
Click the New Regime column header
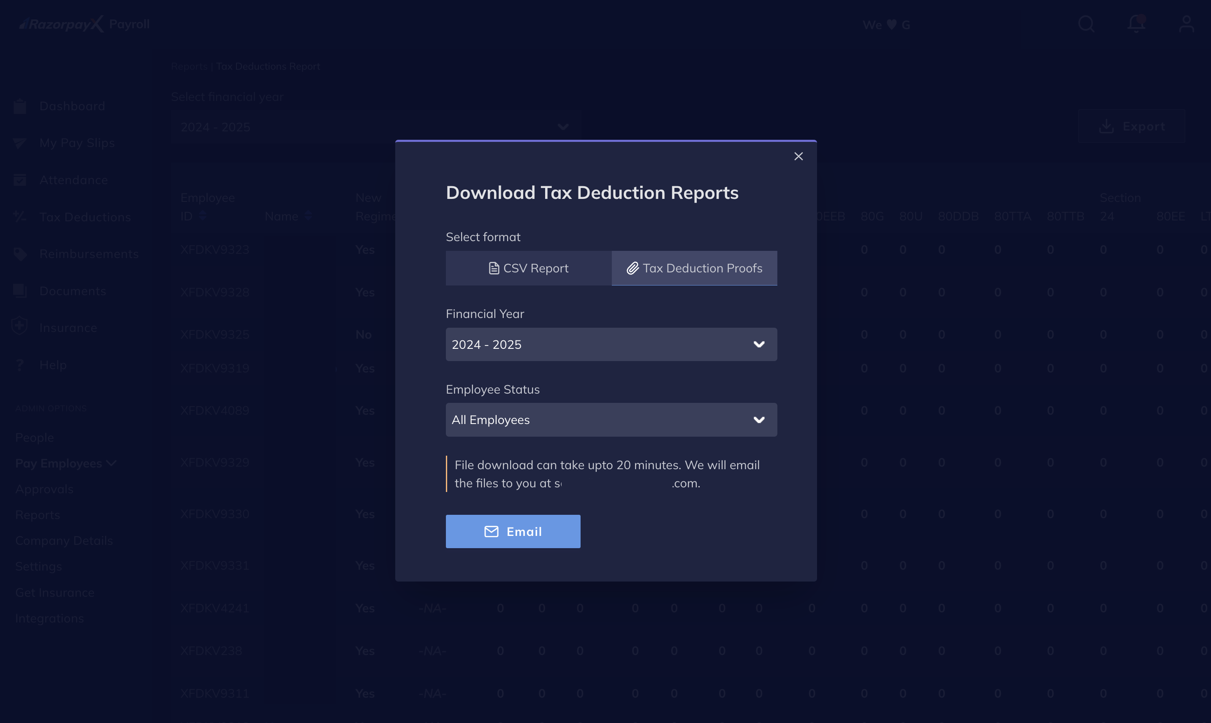coord(375,207)
